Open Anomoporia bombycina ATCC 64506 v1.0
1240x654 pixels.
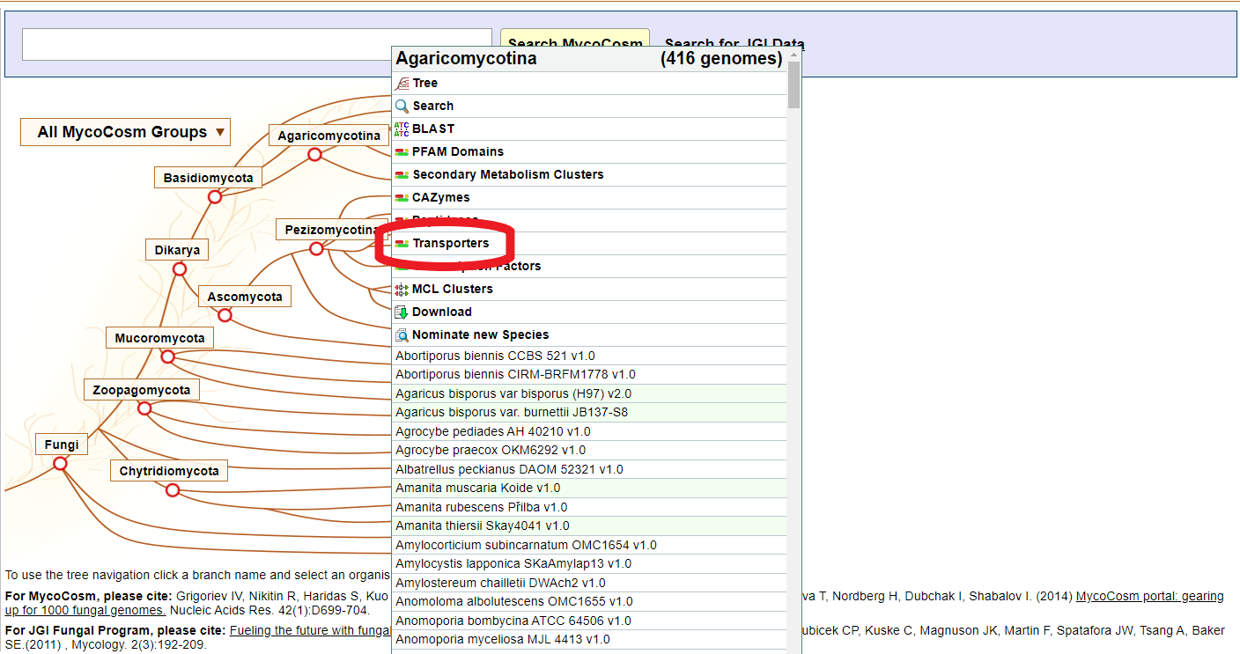coord(589,621)
